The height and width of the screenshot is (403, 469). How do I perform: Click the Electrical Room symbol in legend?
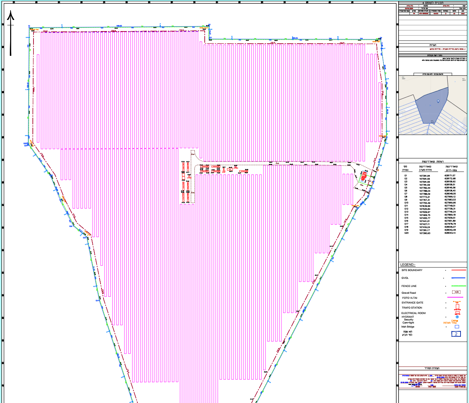point(457,313)
